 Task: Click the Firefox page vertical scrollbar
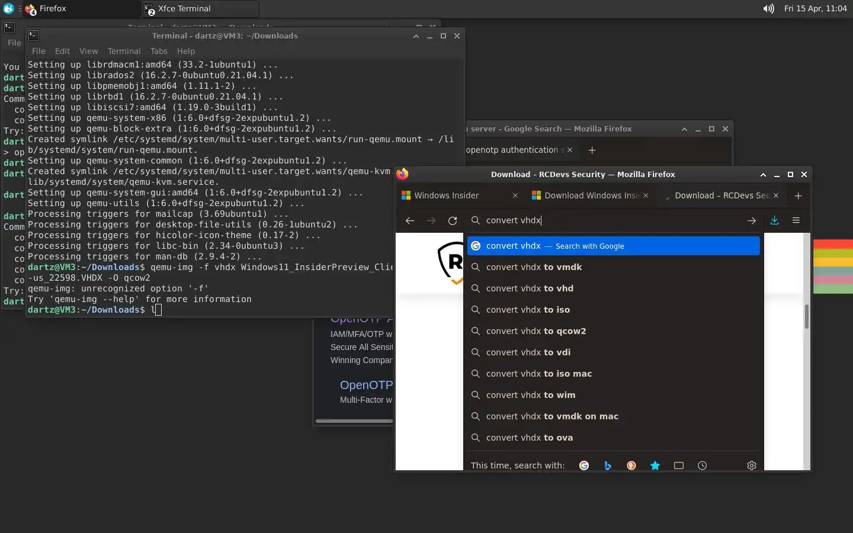[806, 317]
